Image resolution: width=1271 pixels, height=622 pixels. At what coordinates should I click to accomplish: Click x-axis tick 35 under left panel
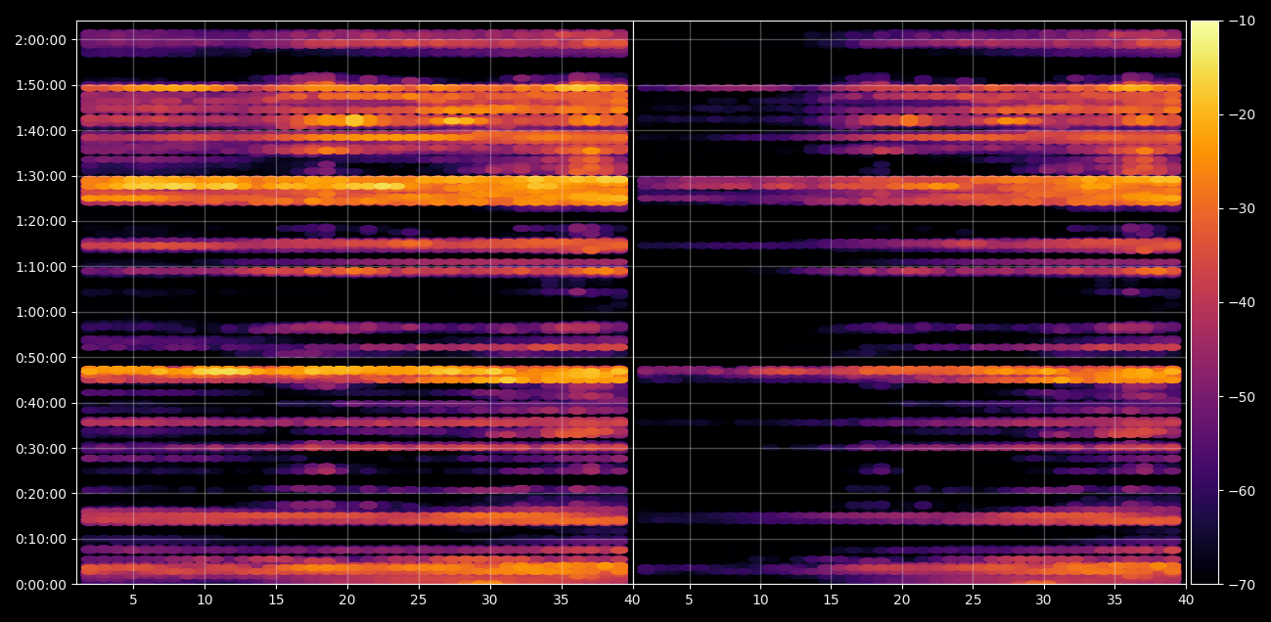click(x=562, y=600)
